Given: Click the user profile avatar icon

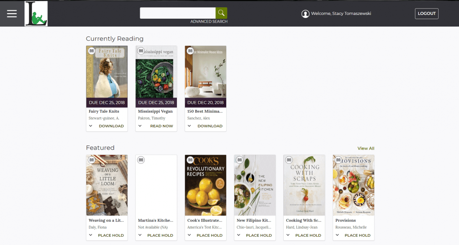Looking at the screenshot, I should tap(305, 14).
